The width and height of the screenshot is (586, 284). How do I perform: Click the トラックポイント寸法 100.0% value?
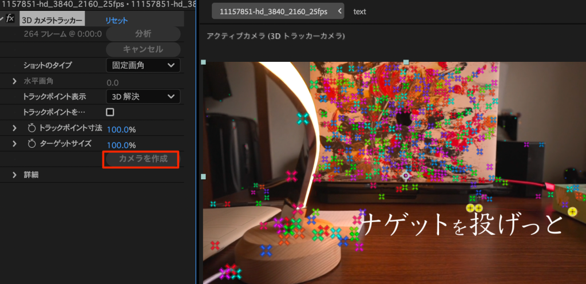pyautogui.click(x=121, y=129)
